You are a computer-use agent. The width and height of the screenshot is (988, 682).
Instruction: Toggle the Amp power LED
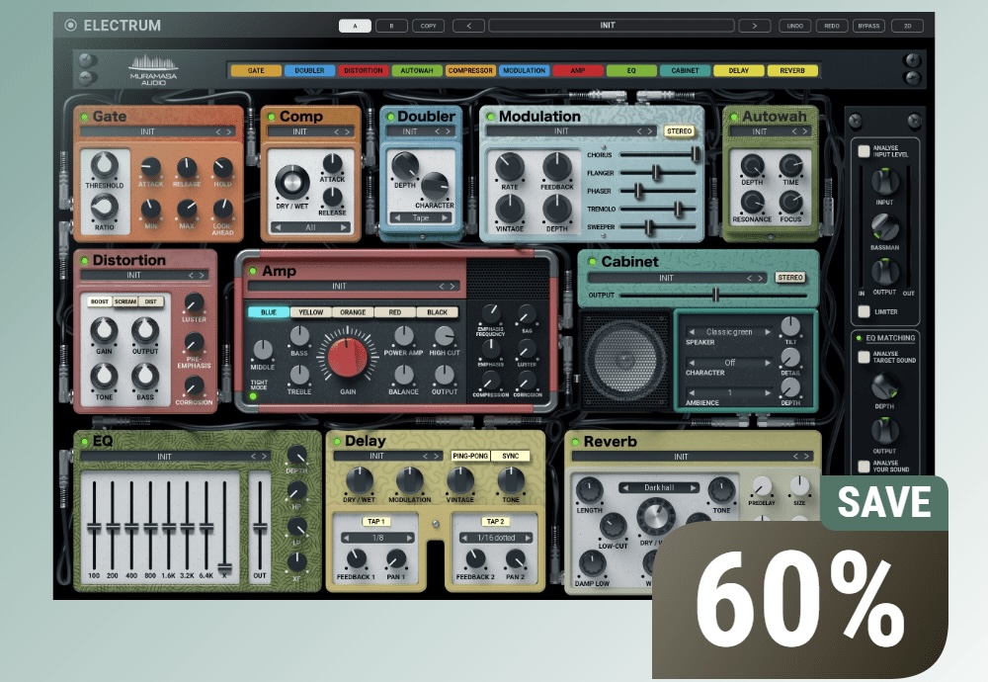(x=253, y=271)
